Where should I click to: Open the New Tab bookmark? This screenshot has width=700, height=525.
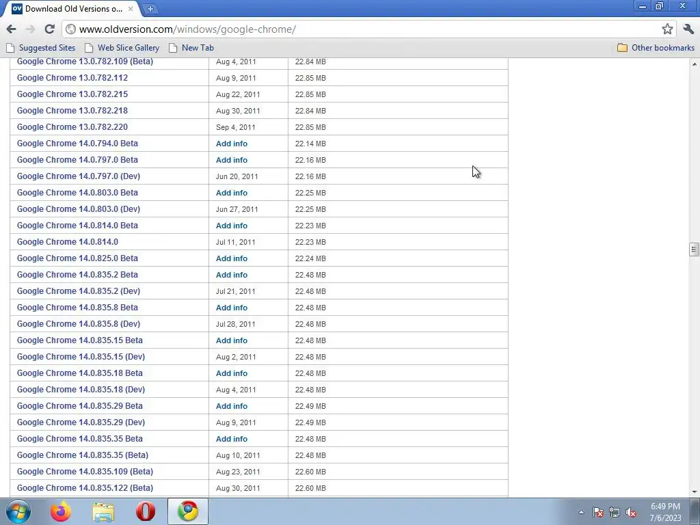(x=191, y=48)
